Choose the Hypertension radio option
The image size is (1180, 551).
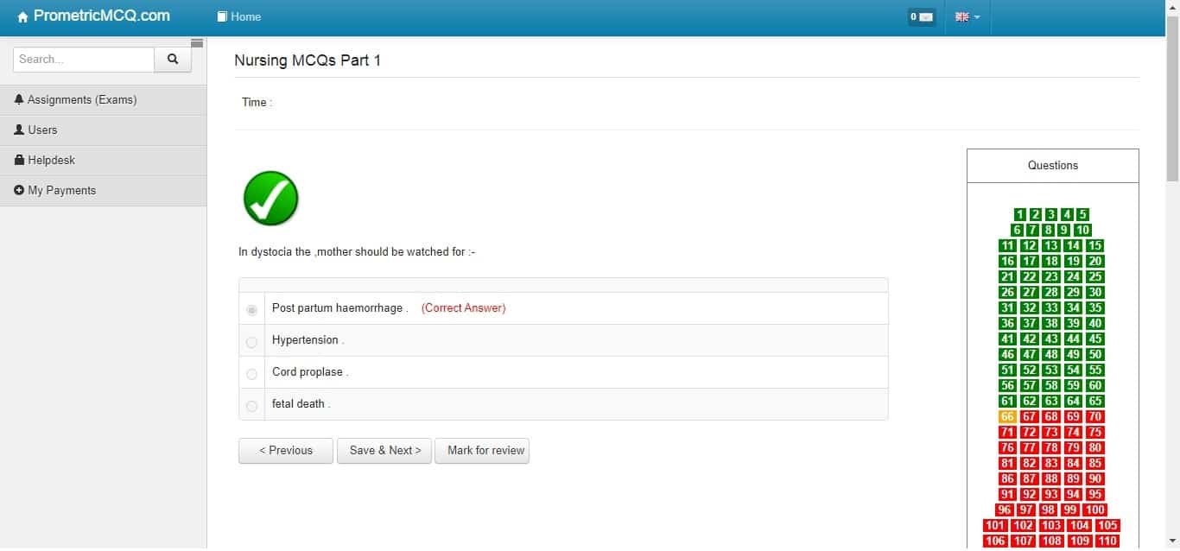pos(251,342)
